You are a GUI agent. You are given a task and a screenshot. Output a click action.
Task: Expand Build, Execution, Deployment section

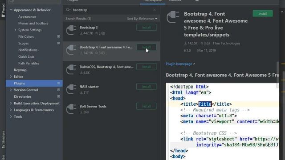pos(11,103)
